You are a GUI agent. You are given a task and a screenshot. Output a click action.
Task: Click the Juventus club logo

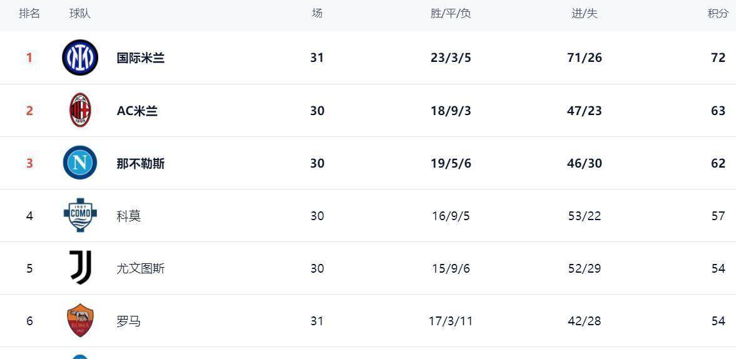(x=80, y=268)
